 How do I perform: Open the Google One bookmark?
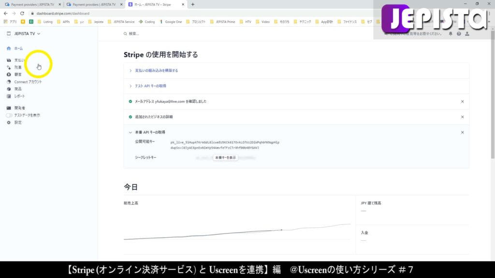[171, 22]
